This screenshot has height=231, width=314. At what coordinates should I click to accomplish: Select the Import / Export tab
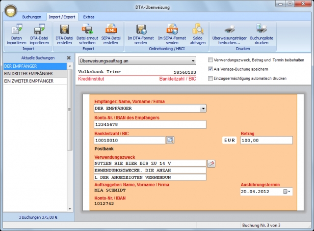coord(62,17)
